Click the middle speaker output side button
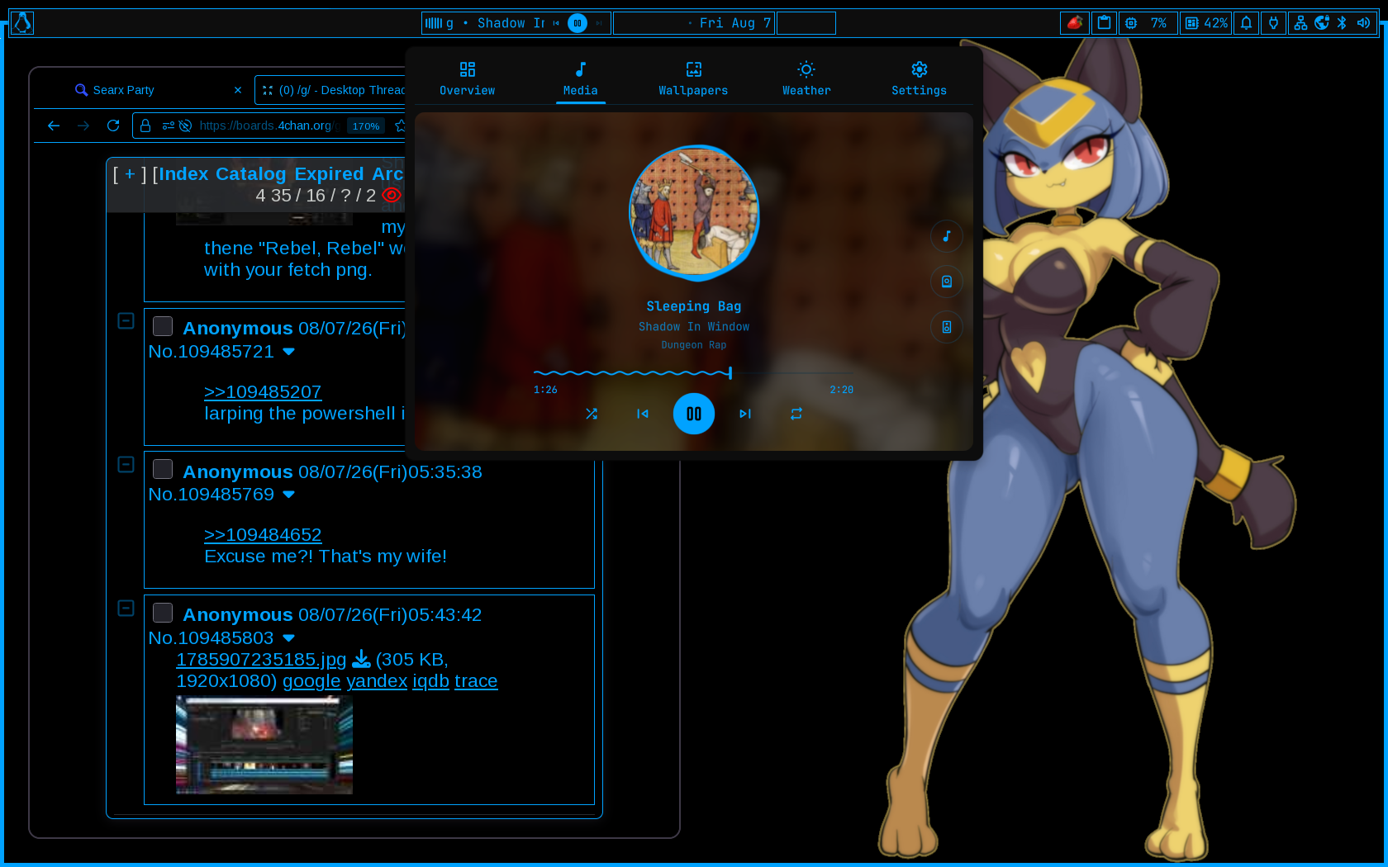1388x867 pixels. [947, 282]
